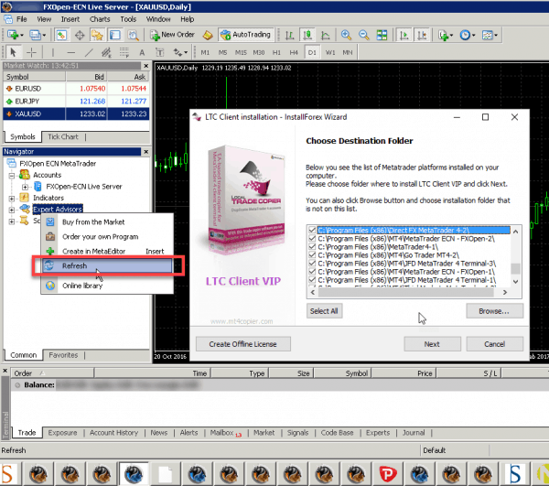The width and height of the screenshot is (549, 486).
Task: Toggle the Market Watch window icon
Action: tap(61, 35)
